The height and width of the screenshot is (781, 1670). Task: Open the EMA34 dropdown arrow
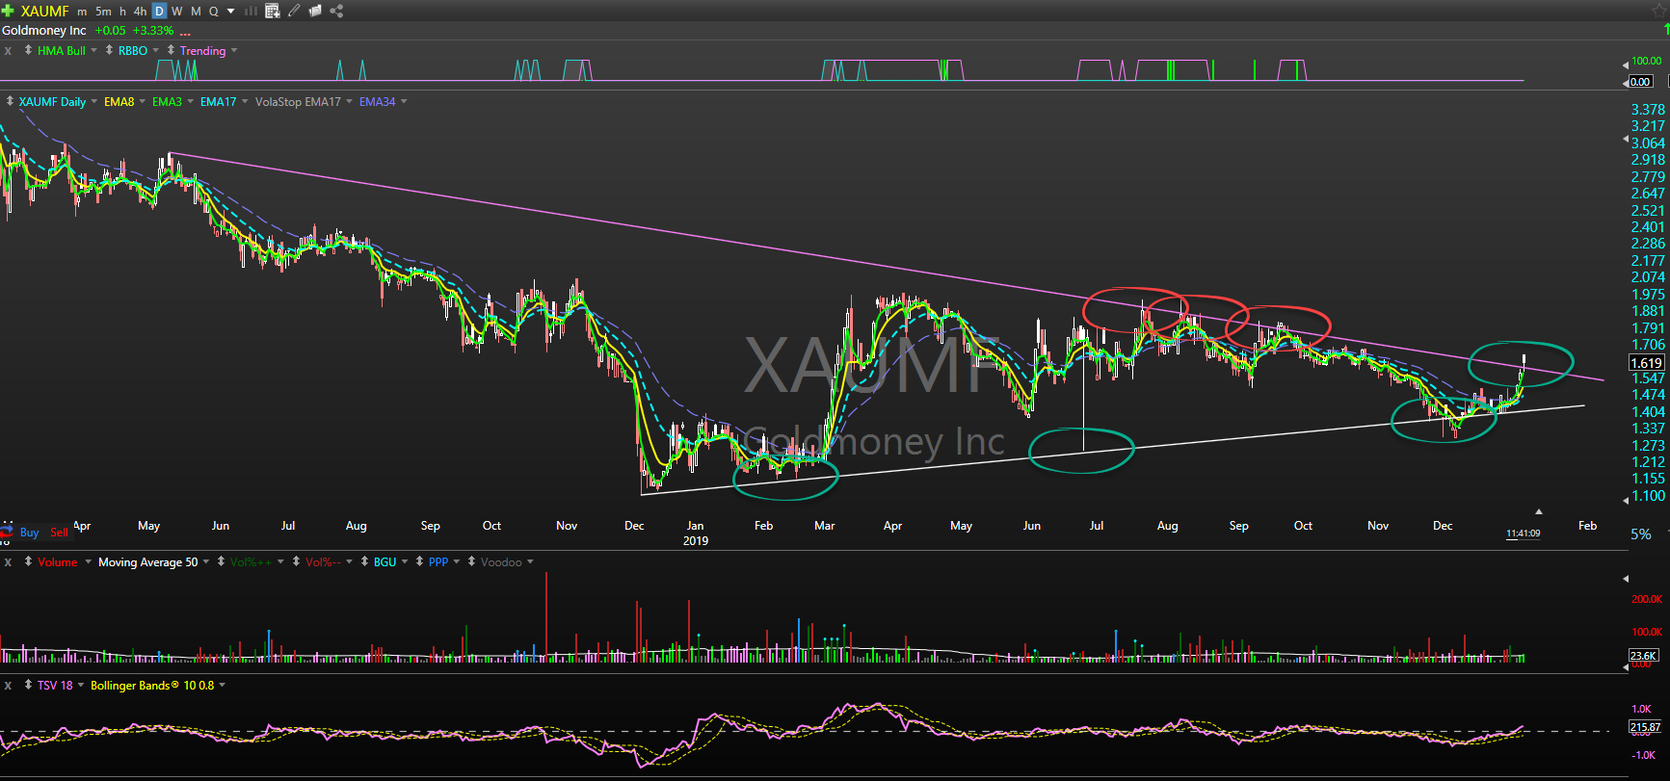click(404, 101)
